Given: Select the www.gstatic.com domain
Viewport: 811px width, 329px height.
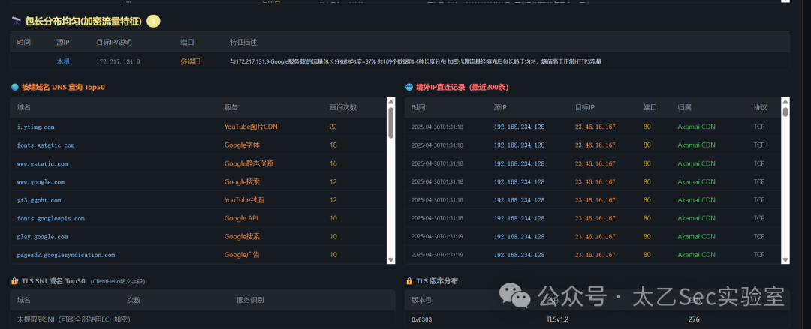Looking at the screenshot, I should pyautogui.click(x=42, y=163).
